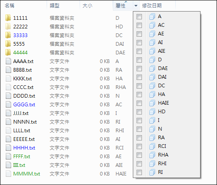Check the I attribute filter checkbox
Screen dimensions: 217x185
(x=139, y=120)
